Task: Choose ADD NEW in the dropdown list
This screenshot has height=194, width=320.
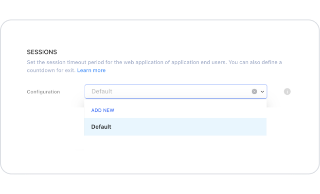Action: [x=103, y=110]
